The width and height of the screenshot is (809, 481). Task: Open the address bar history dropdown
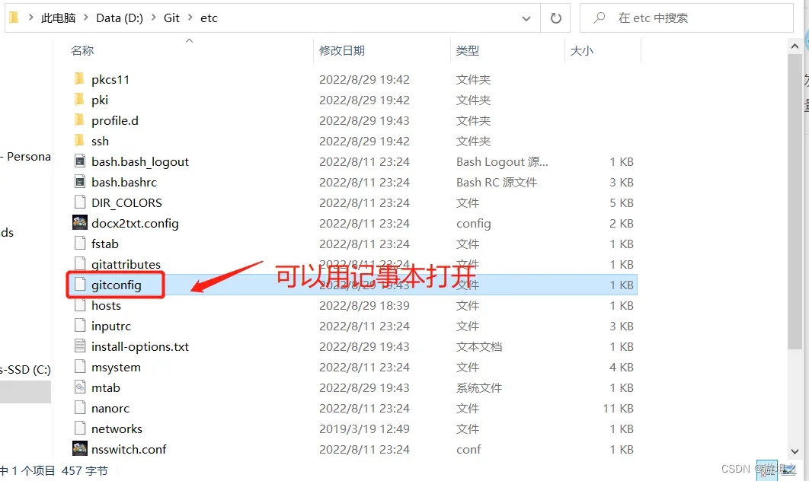pyautogui.click(x=526, y=18)
